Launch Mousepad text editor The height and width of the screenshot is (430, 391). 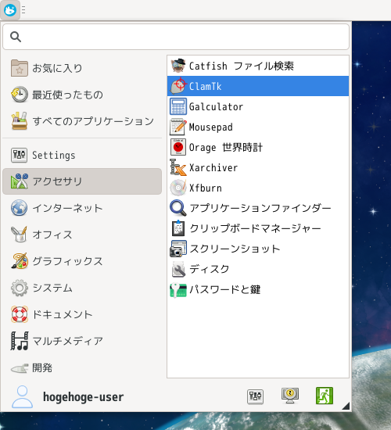(258, 127)
